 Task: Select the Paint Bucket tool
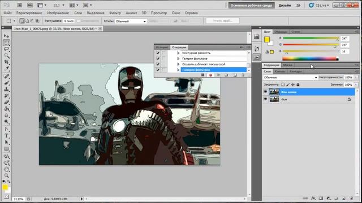tap(6, 109)
